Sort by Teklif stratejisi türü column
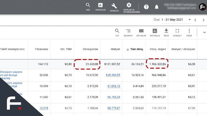 point(12,49)
